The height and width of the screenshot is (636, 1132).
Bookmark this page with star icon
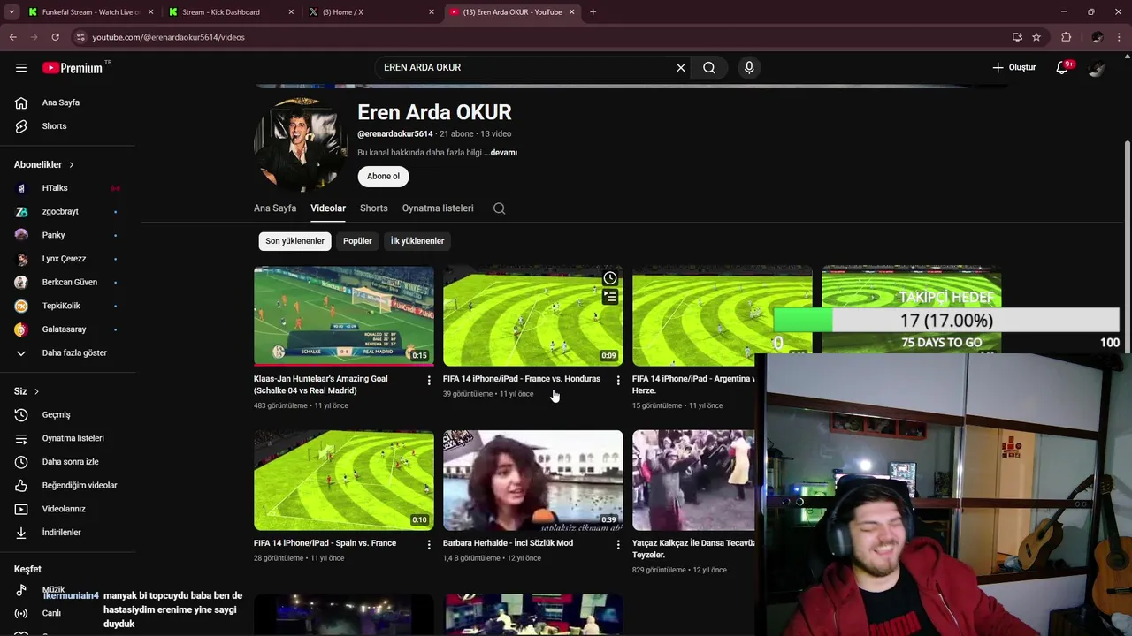click(1036, 37)
